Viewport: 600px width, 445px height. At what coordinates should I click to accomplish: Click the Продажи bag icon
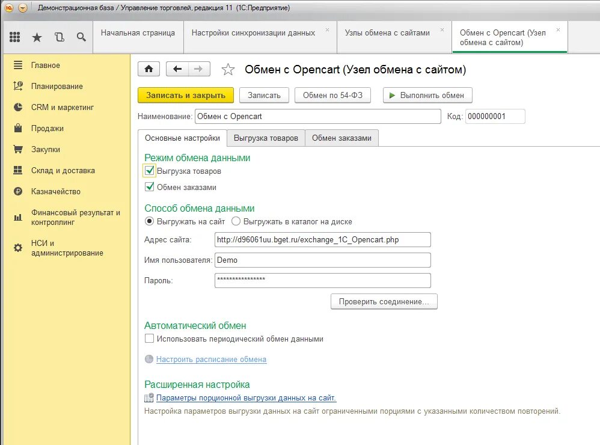click(18, 128)
